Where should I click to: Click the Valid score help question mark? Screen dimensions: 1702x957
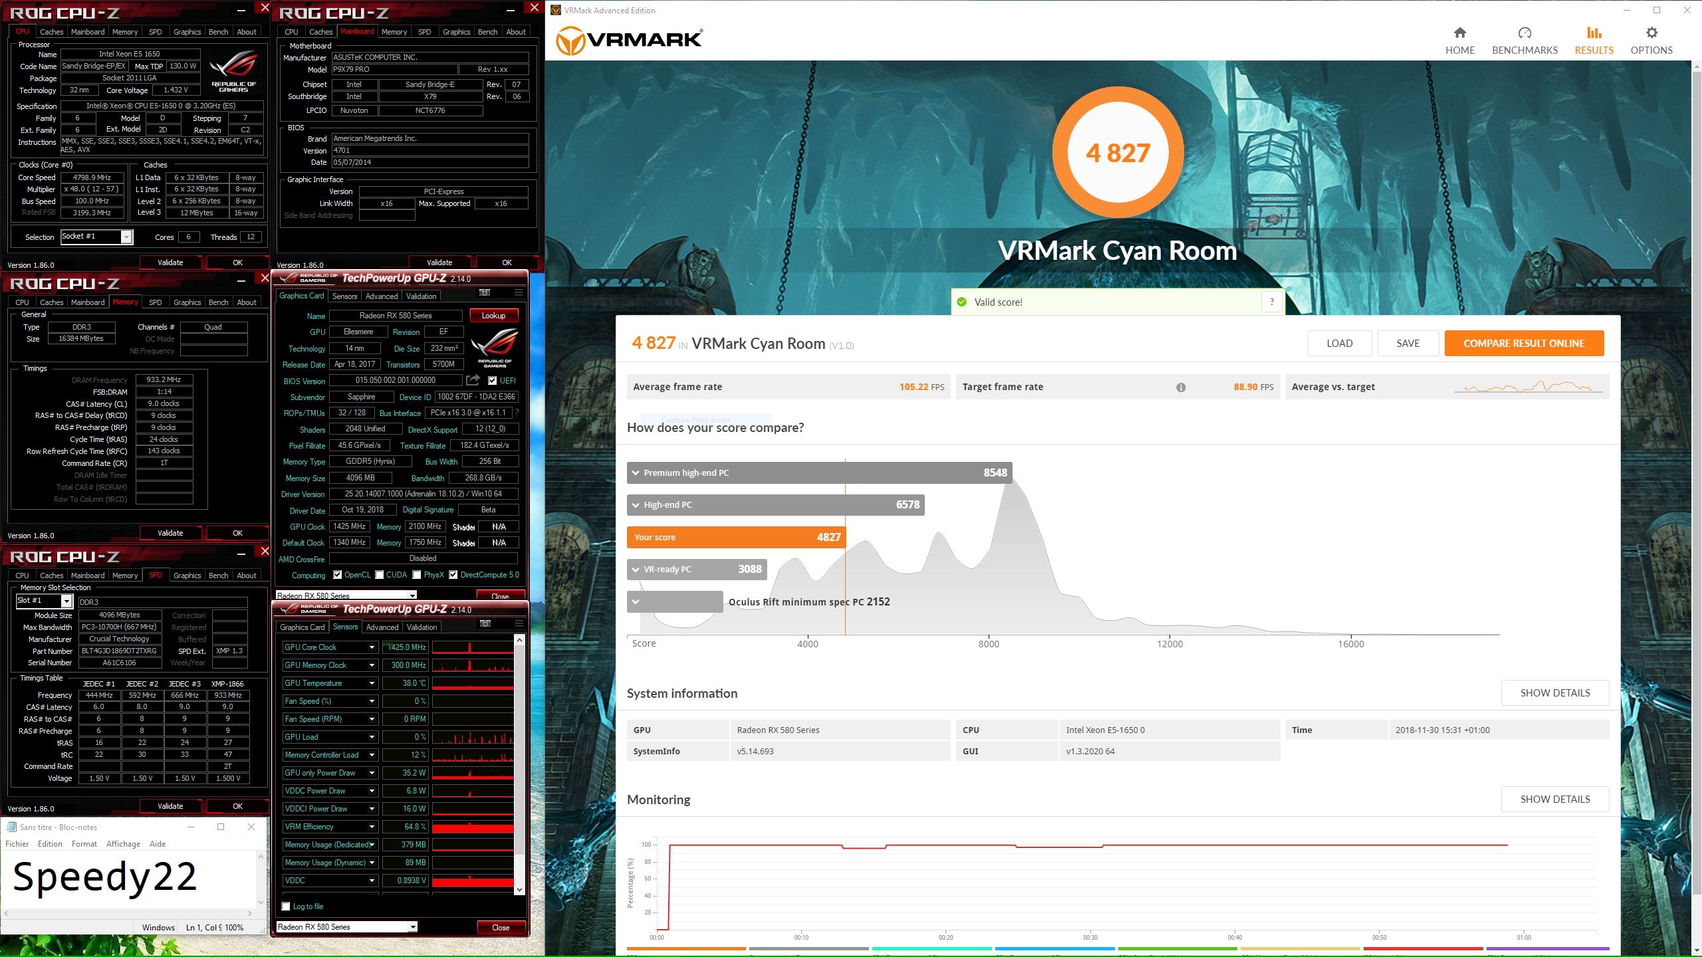tap(1272, 302)
